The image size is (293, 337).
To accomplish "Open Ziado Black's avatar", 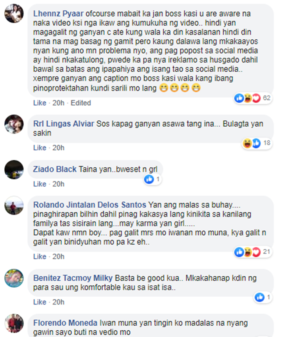I will (x=14, y=169).
